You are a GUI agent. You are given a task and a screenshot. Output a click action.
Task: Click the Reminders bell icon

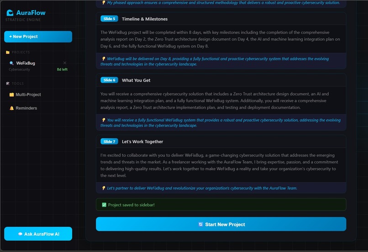pos(11,108)
